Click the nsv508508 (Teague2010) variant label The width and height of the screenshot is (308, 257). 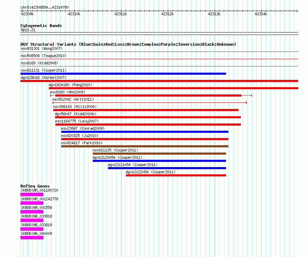click(44, 56)
